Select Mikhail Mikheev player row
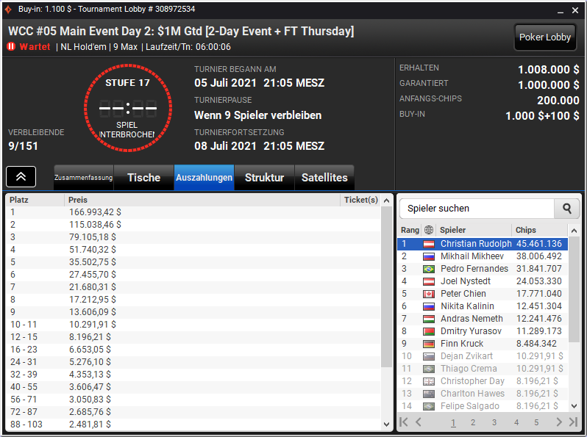 coord(483,256)
